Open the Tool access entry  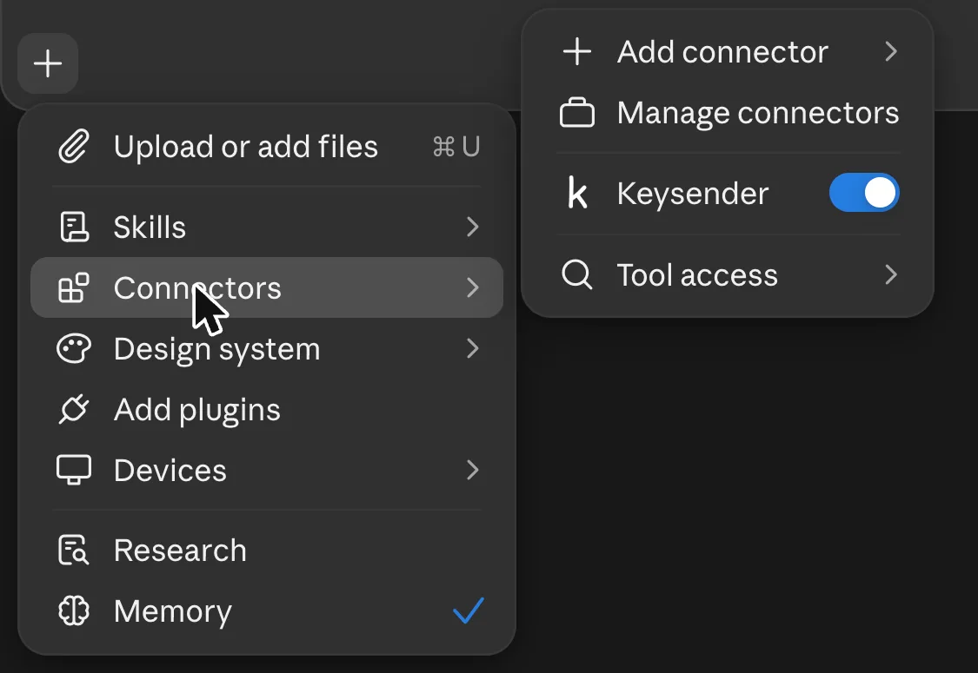(728, 274)
